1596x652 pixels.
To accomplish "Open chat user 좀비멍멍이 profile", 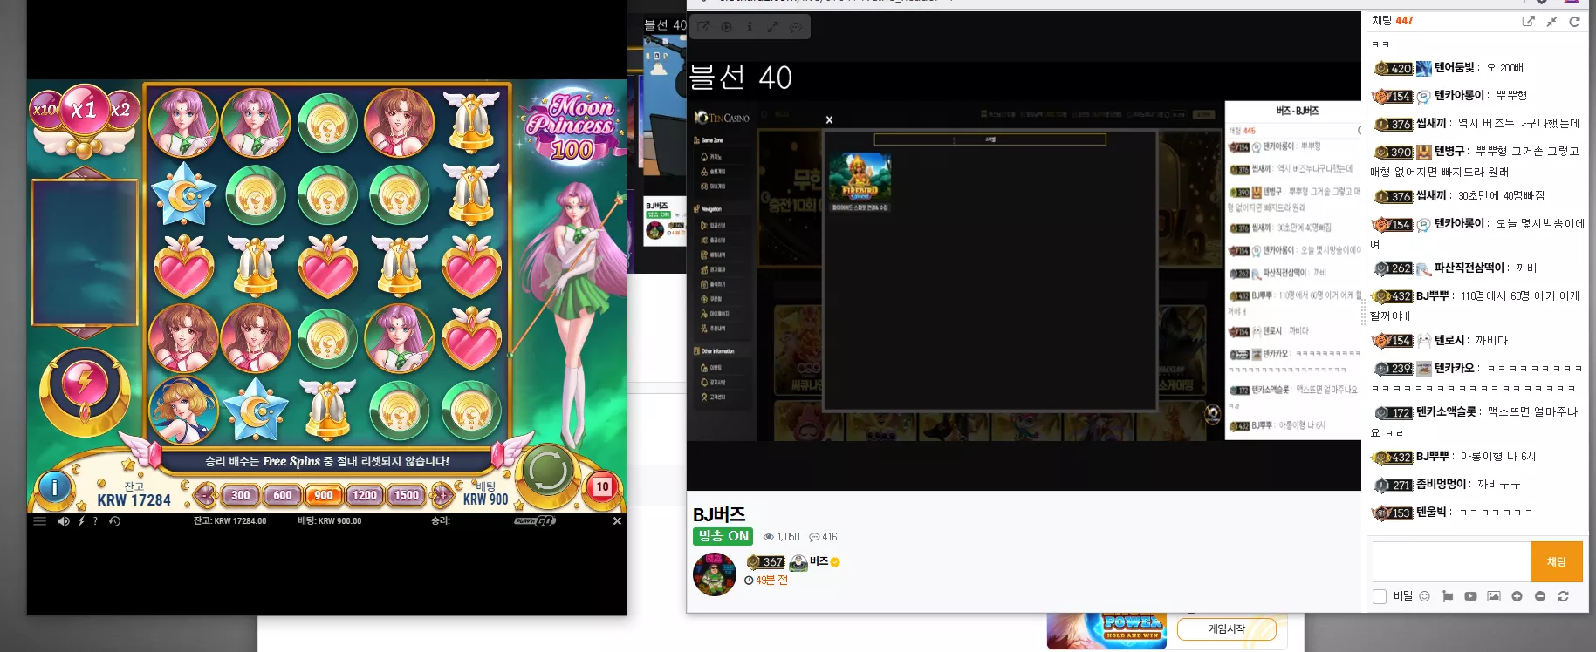I will (1440, 485).
